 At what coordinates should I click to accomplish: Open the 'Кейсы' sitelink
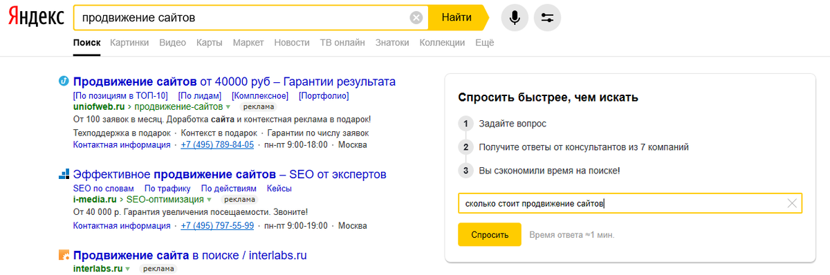click(279, 189)
